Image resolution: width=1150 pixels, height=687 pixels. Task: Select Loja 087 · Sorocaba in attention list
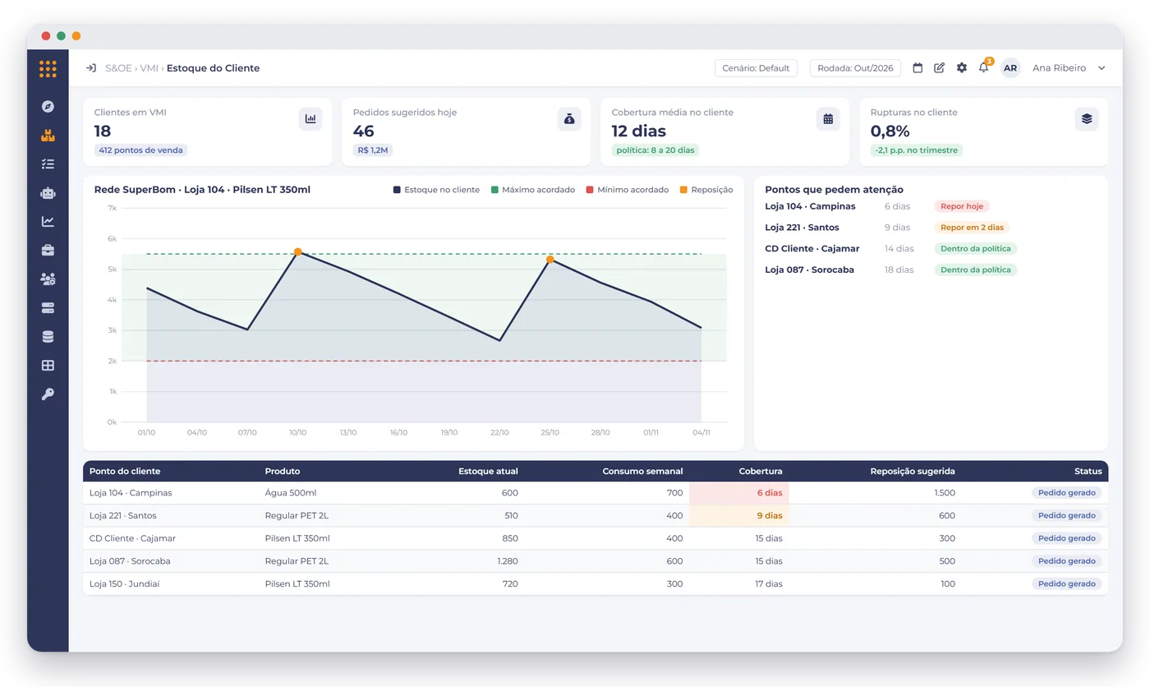809,270
